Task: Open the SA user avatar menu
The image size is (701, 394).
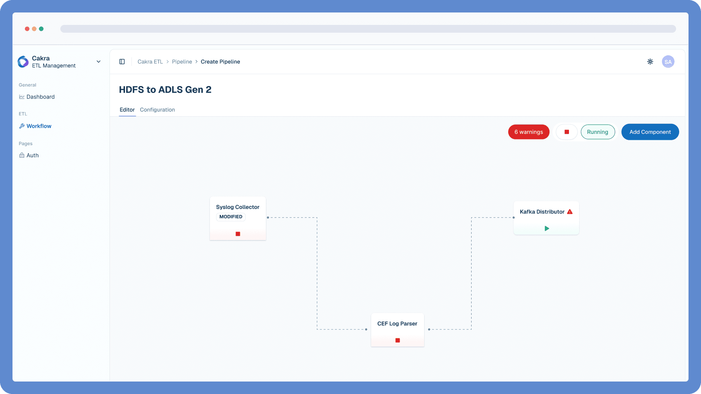Action: (668, 62)
